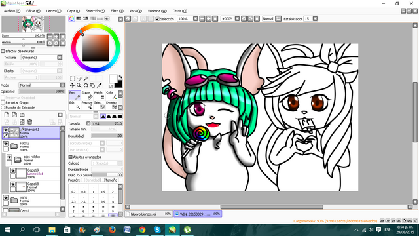This screenshot has height=236, width=419.
Task: Pick the magic wand tool
Action: pos(86,79)
